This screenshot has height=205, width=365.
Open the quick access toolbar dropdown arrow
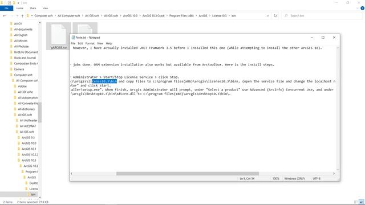click(x=18, y=3)
